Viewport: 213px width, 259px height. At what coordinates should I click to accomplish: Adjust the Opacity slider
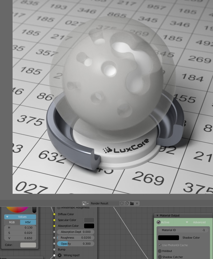[x=76, y=244]
